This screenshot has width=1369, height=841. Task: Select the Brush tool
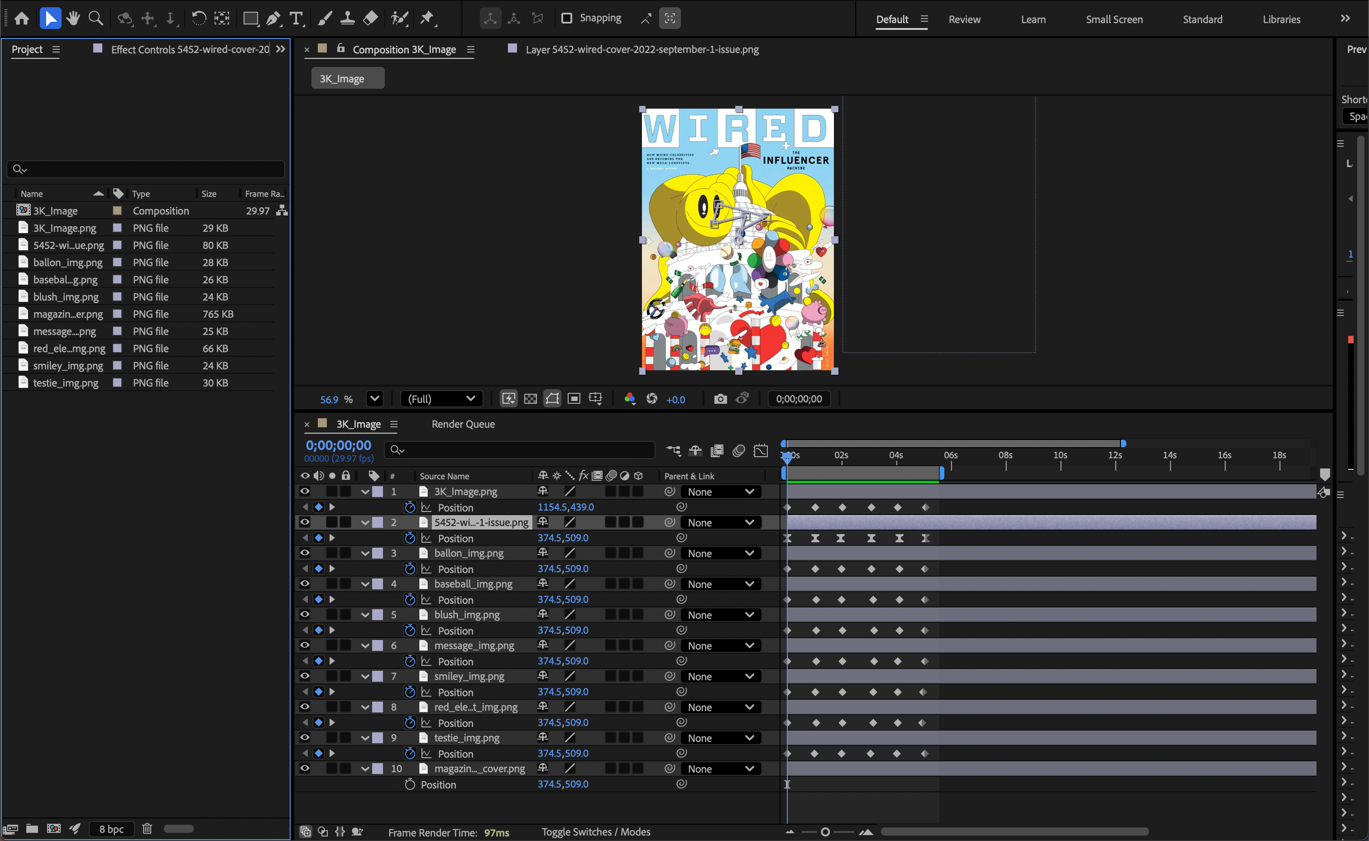[x=325, y=19]
